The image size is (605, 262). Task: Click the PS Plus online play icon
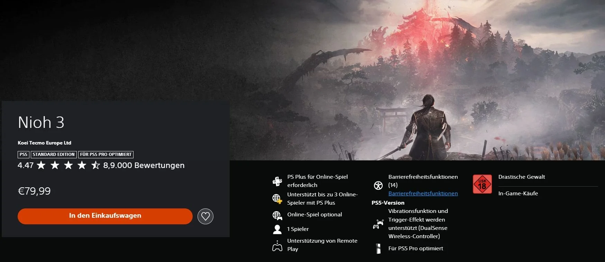pos(277,181)
